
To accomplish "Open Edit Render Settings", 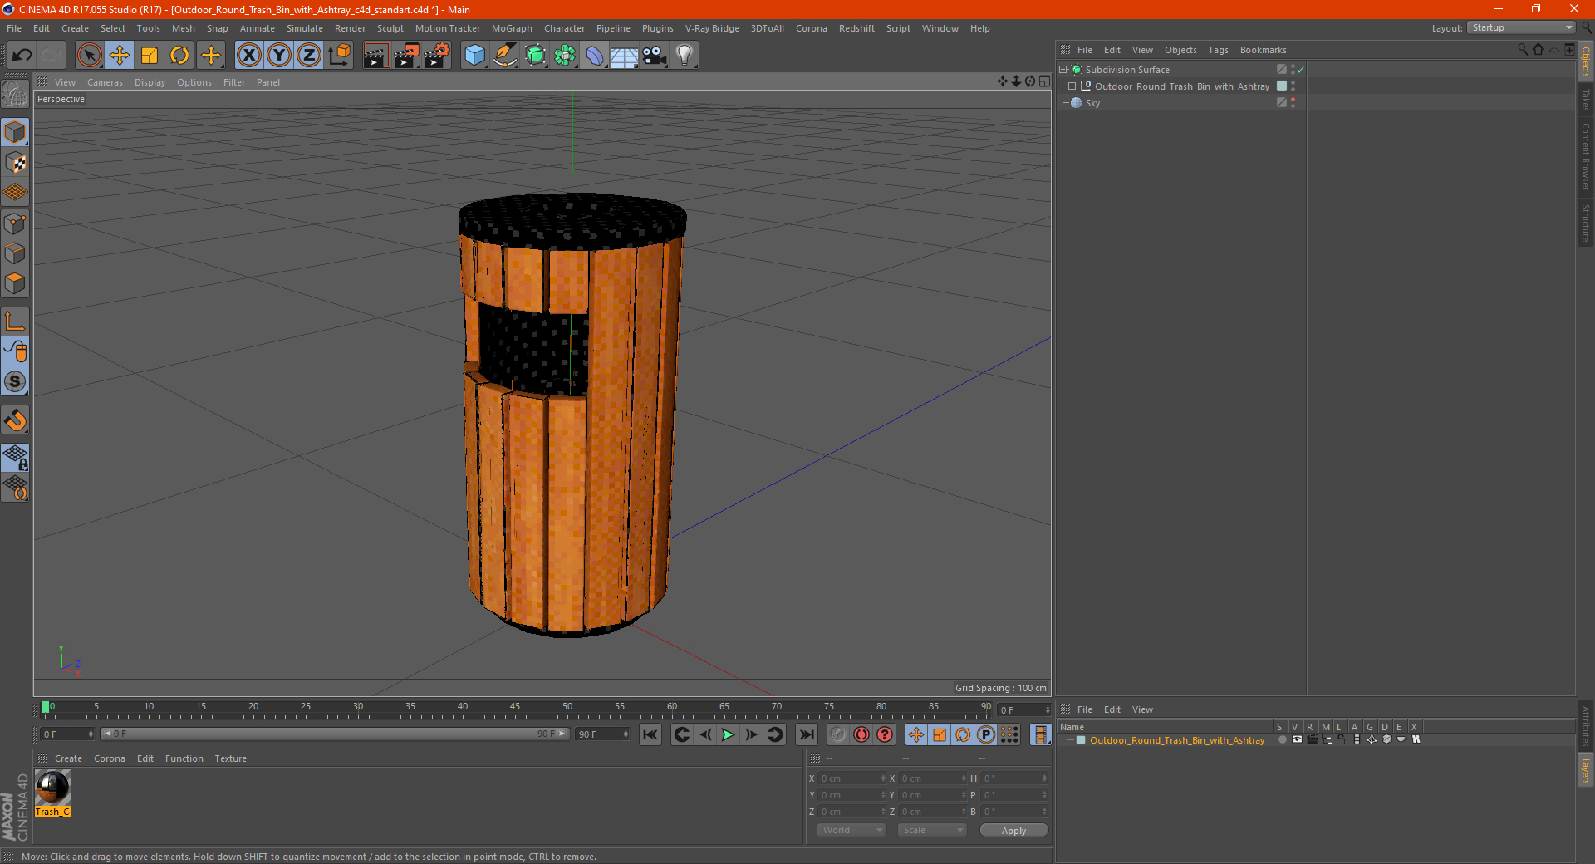I will coord(437,56).
